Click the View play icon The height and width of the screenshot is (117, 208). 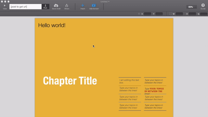point(5,6)
